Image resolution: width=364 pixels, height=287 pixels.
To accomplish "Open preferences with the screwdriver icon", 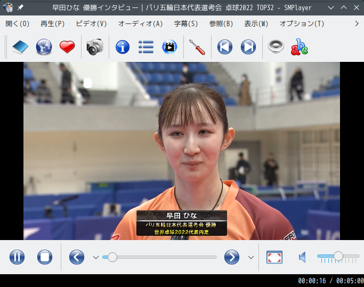I will coord(197,47).
